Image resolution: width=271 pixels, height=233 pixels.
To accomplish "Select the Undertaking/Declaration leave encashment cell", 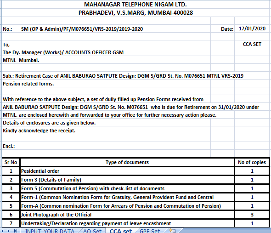I will (127, 223).
